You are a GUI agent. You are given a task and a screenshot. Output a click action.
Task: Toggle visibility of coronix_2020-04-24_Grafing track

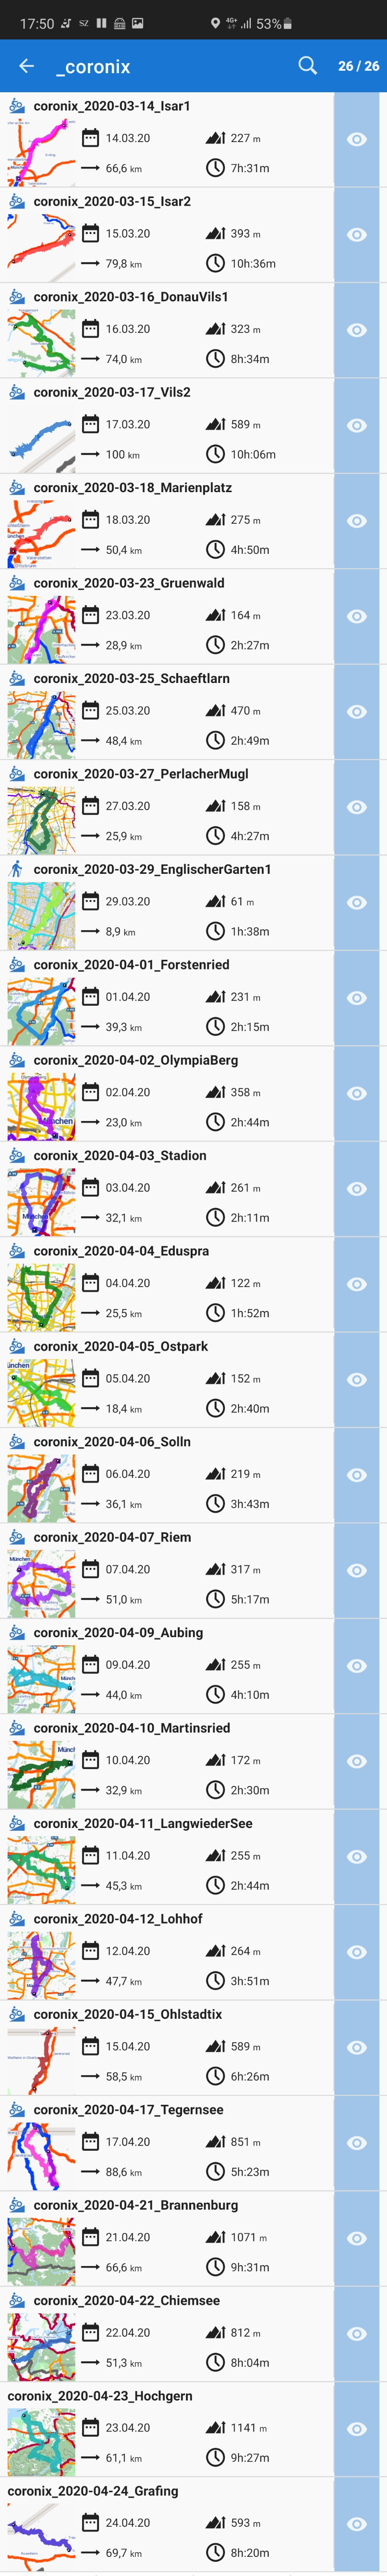tap(357, 2524)
